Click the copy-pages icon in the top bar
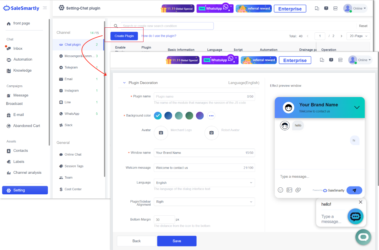Viewport: 379px width, 250px height. [x=322, y=60]
